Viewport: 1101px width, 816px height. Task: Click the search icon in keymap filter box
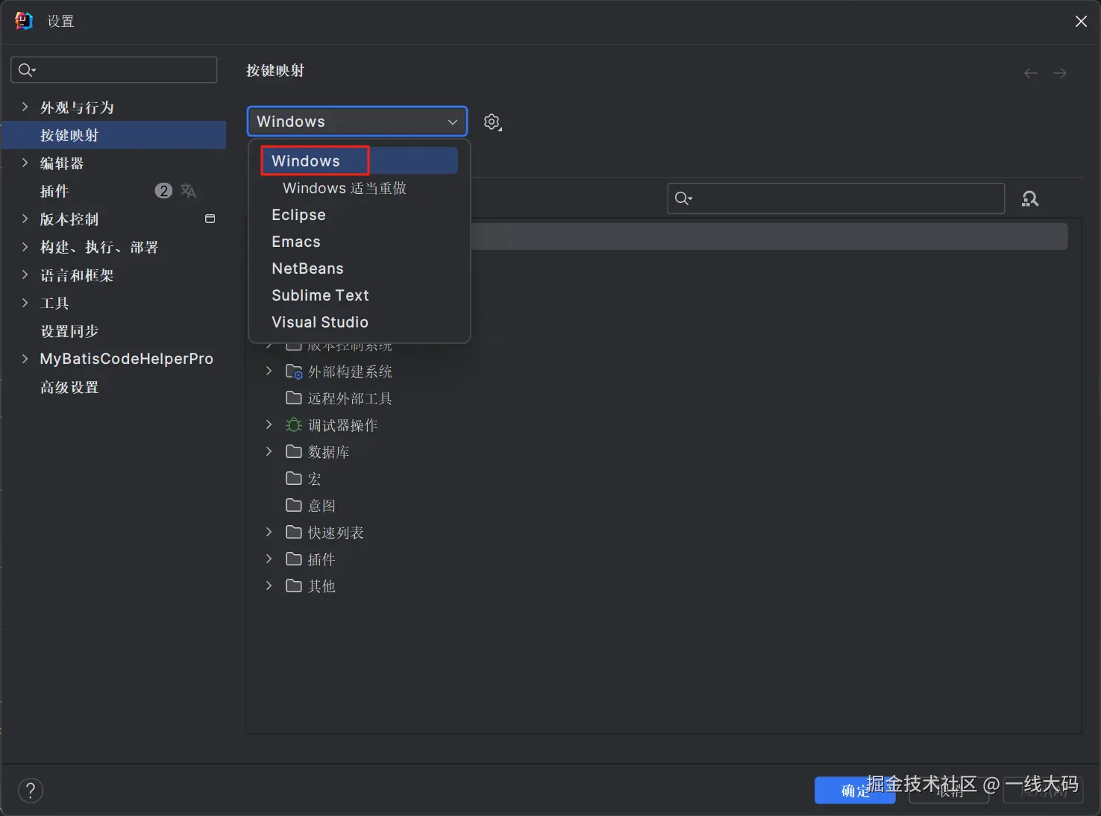tap(683, 198)
